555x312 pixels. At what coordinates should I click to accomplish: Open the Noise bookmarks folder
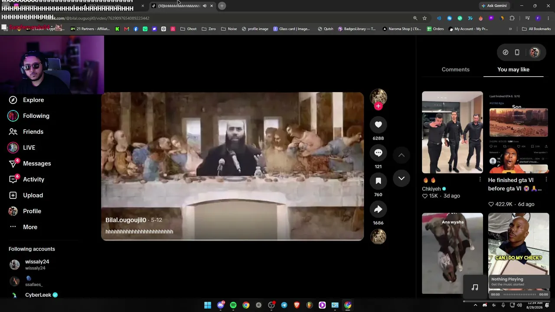click(229, 29)
